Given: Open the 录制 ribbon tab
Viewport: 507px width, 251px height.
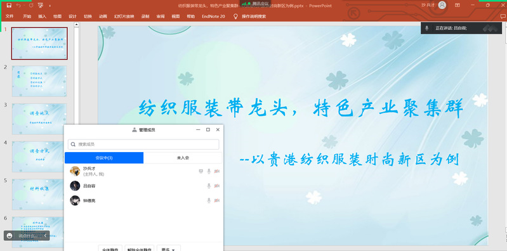Looking at the screenshot, I should tap(145, 16).
